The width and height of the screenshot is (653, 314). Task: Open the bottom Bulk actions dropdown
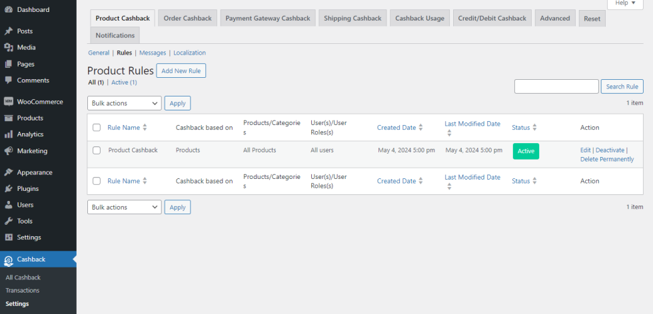(124, 207)
